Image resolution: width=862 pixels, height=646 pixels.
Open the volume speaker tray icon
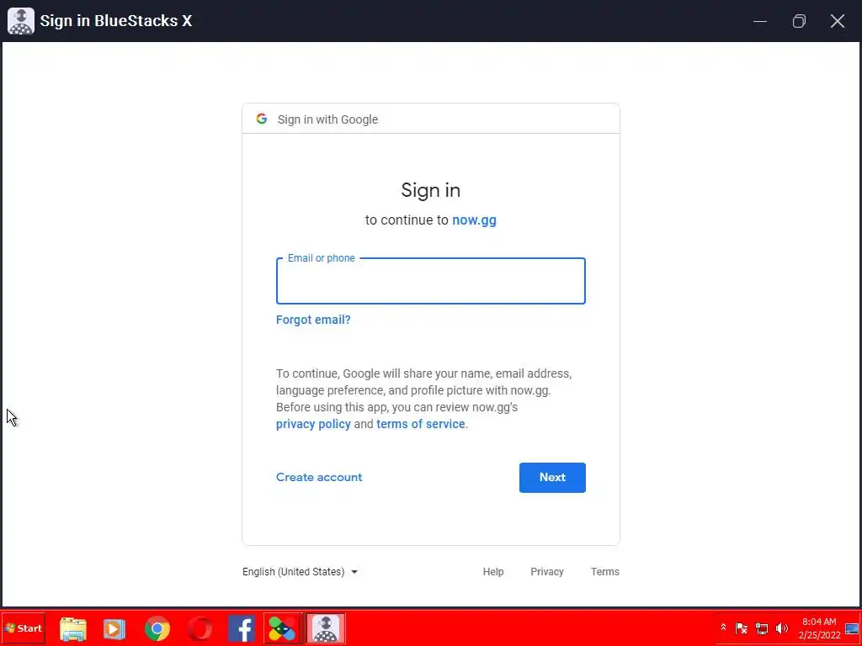click(781, 628)
